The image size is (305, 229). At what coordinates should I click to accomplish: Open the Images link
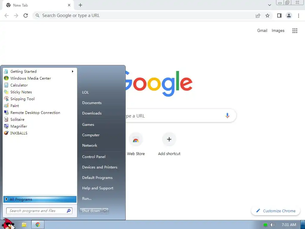[278, 31]
